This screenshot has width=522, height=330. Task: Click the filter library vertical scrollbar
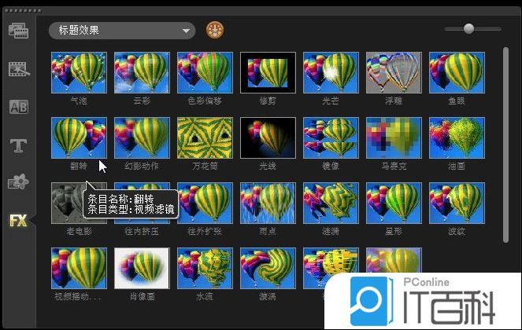505,145
